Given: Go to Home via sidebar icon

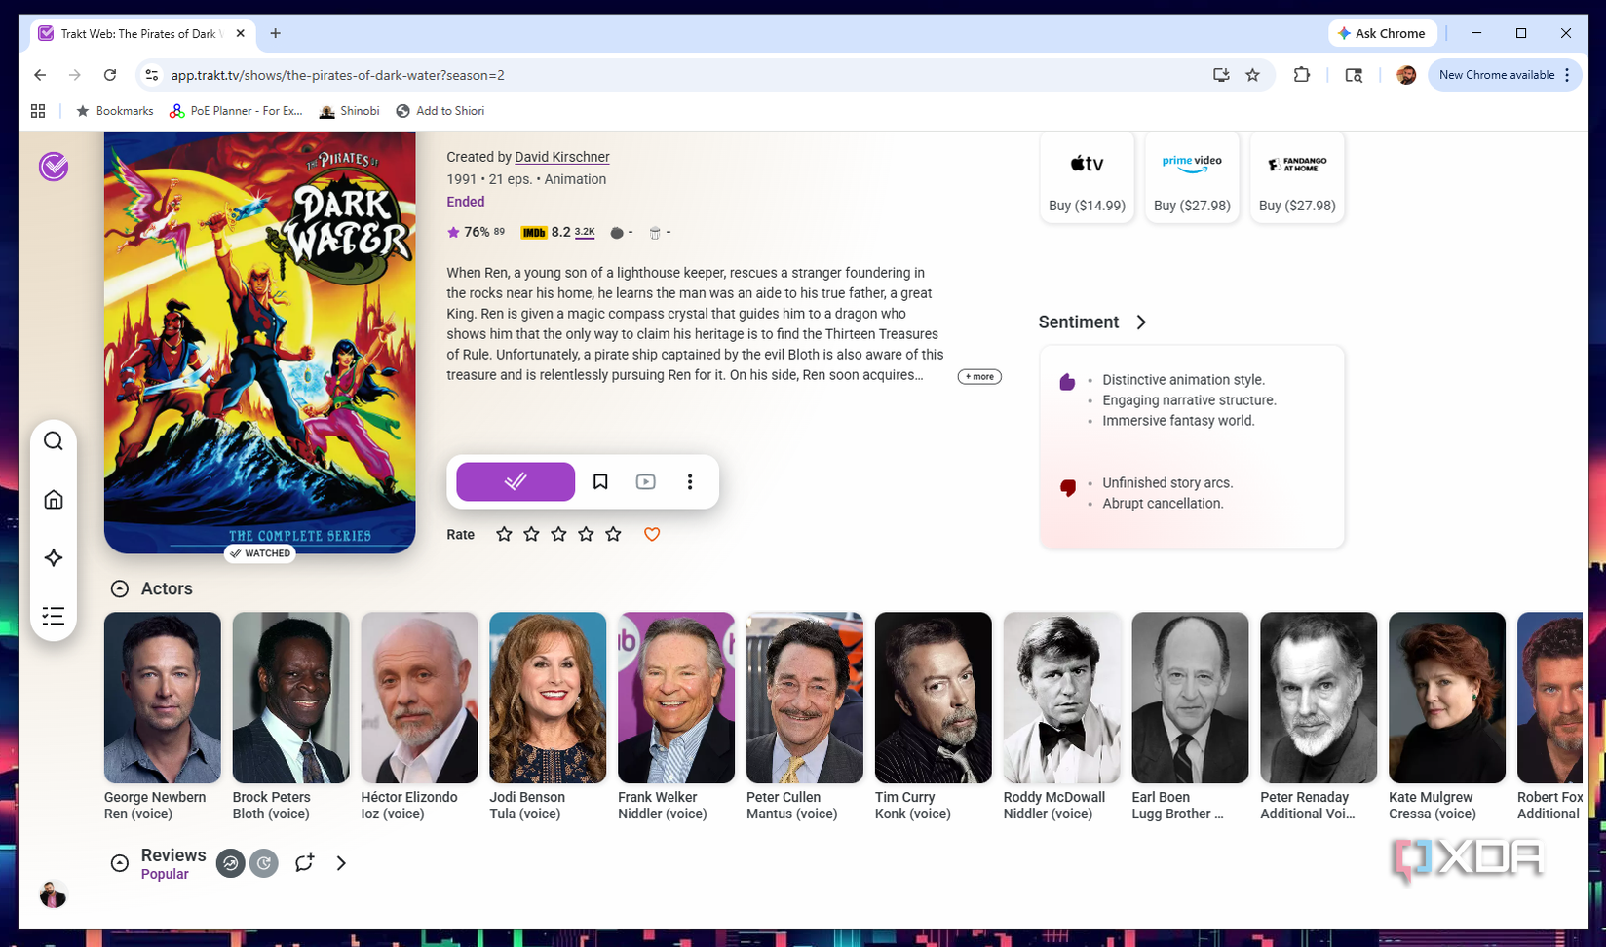Looking at the screenshot, I should click(54, 500).
